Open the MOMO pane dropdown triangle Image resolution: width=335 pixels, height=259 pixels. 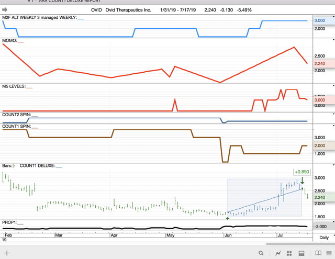(333, 40)
